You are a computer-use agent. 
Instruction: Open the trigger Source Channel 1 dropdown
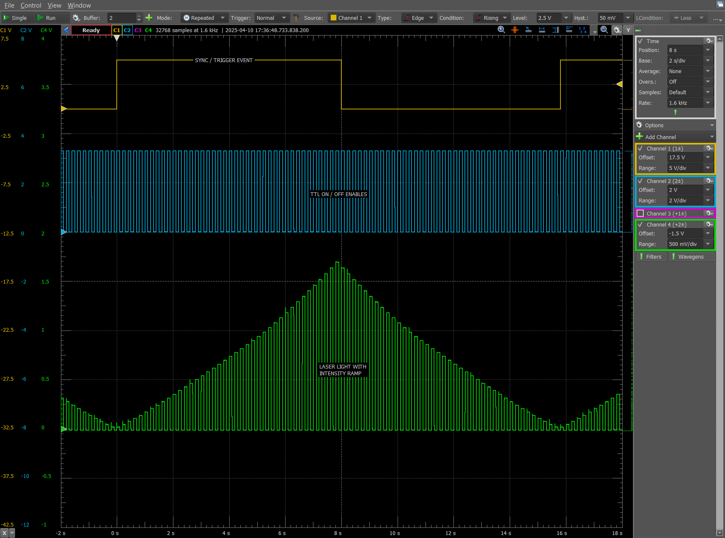coord(352,18)
